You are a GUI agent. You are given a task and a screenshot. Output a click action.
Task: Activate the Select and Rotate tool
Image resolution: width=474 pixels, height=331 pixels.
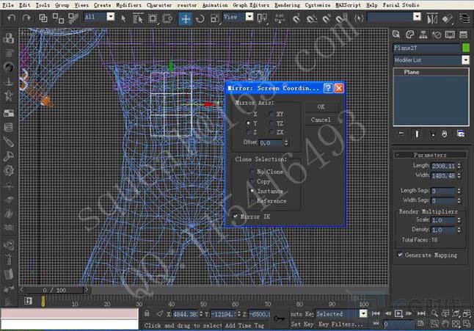click(x=200, y=18)
